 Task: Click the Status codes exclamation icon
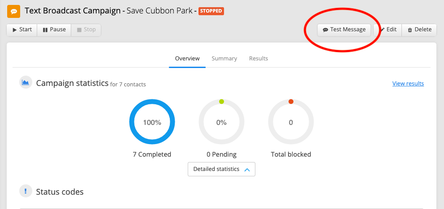[x=26, y=191]
